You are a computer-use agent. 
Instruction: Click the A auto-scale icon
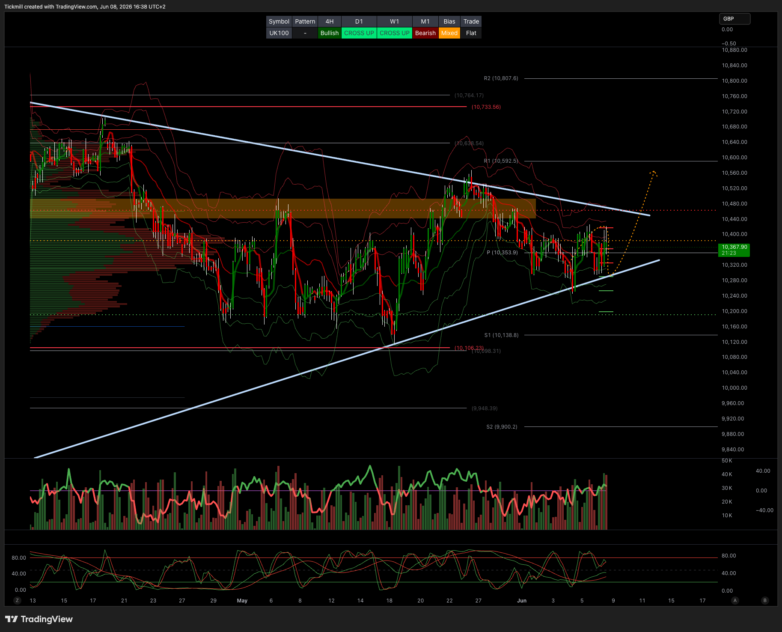pyautogui.click(x=735, y=600)
